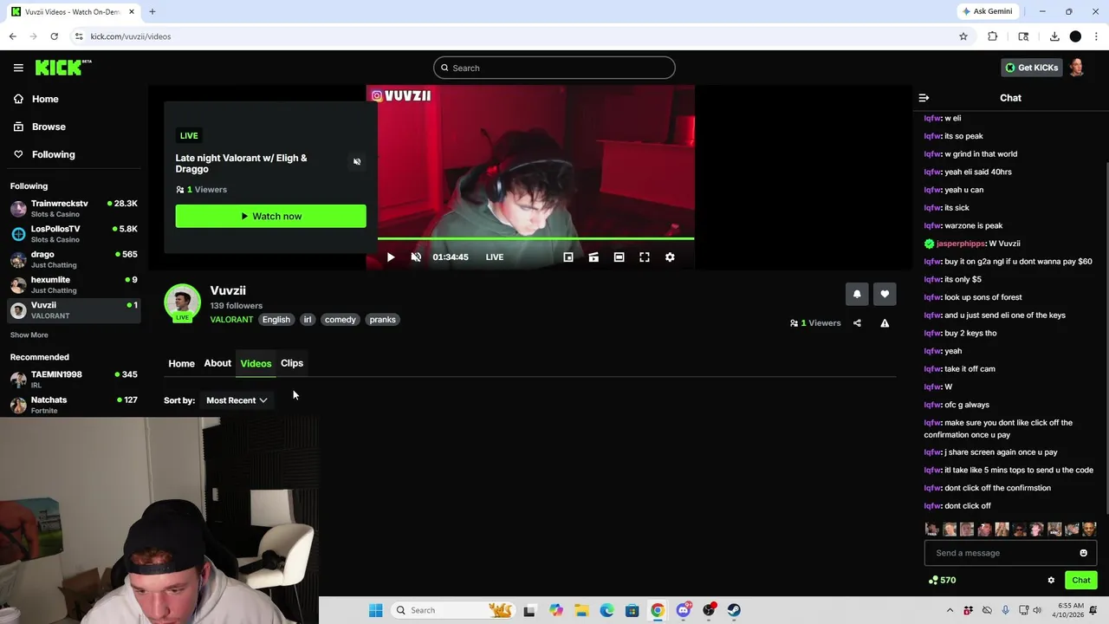
Task: Click jasperphipps username in chat
Action: 960,244
